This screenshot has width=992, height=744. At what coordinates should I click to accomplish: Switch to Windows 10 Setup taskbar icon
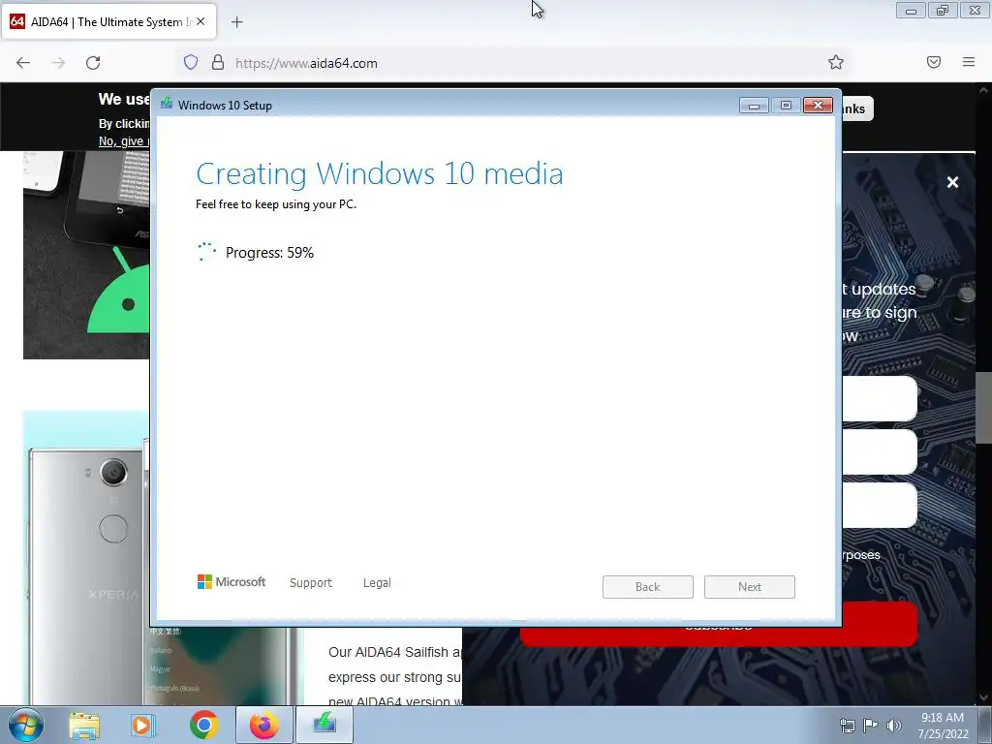point(324,725)
